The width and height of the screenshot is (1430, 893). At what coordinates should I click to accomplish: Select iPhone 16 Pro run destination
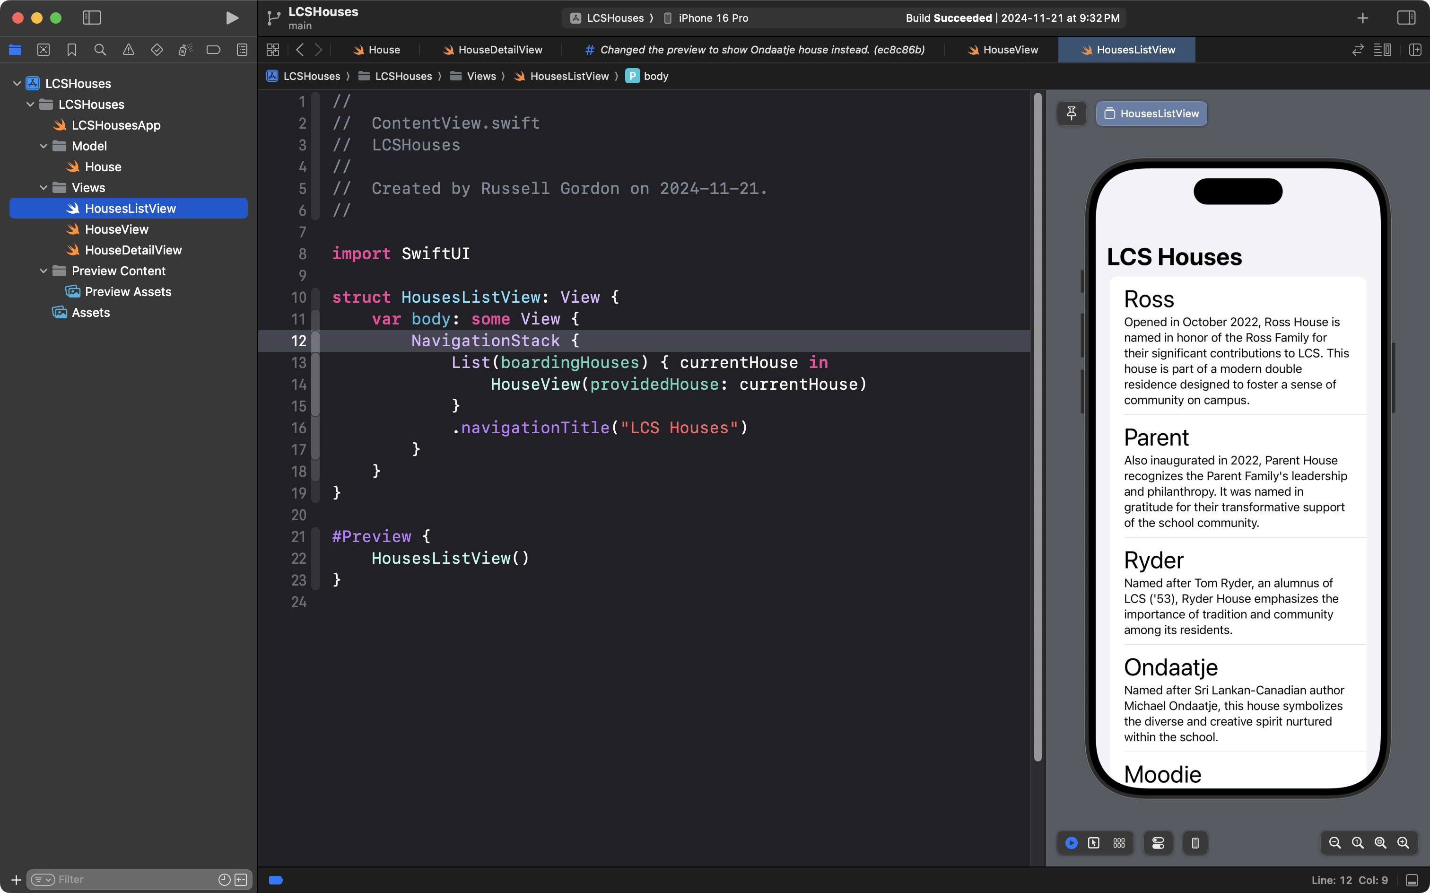pyautogui.click(x=713, y=18)
